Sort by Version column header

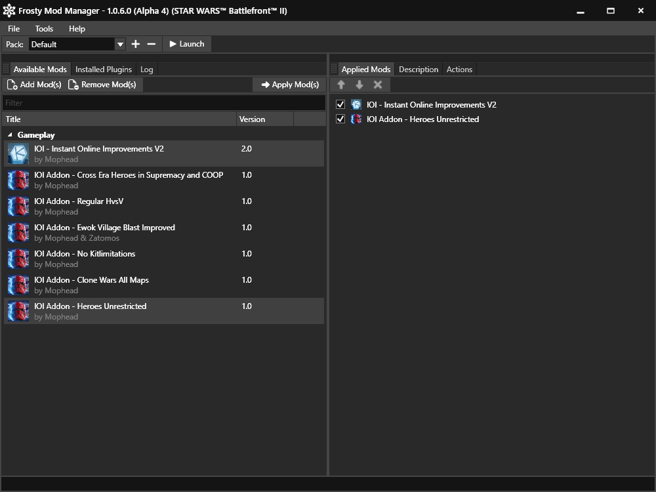(265, 119)
